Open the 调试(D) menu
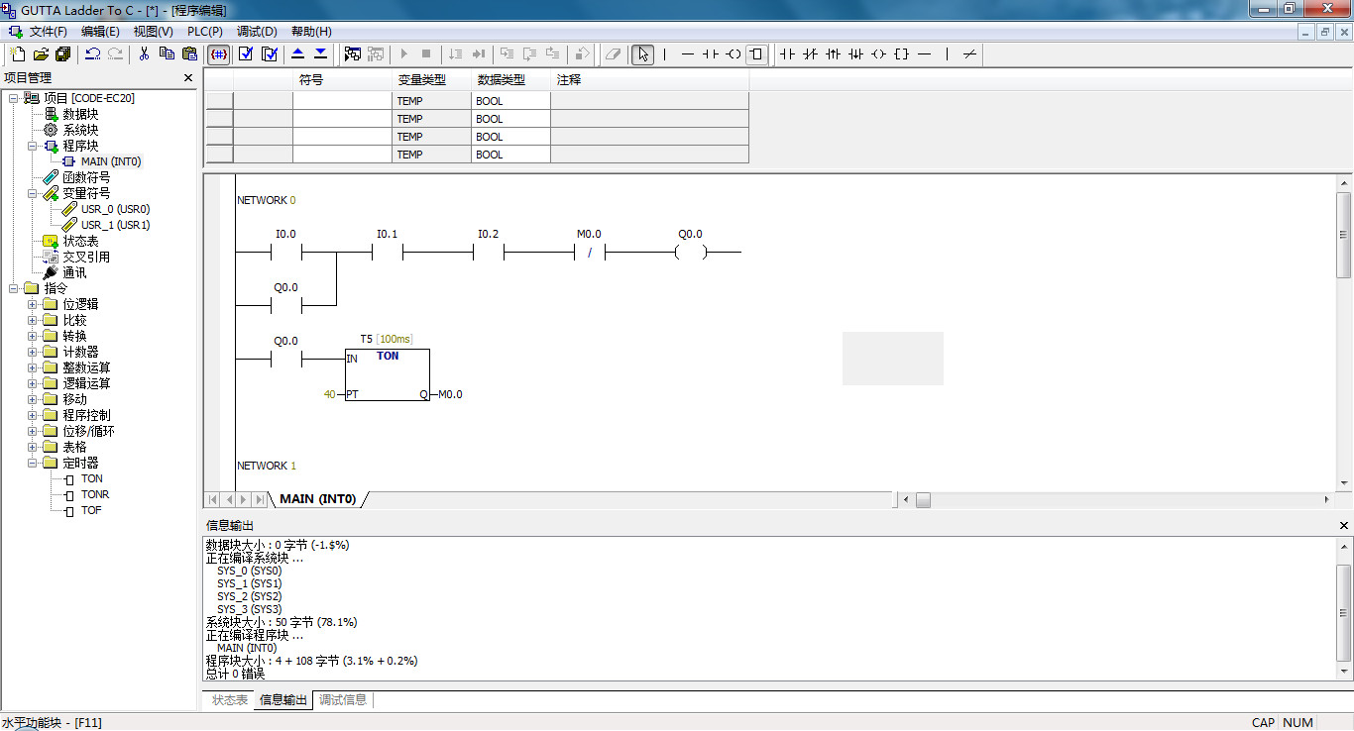Viewport: 1354px width, 731px height. [x=257, y=32]
